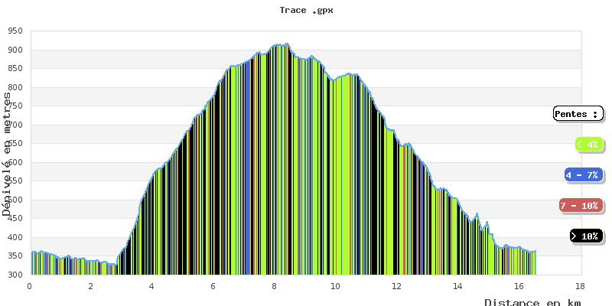Image resolution: width=612 pixels, height=306 pixels.
Task: Click the 8 tick on the distance axis
Action: (274, 285)
